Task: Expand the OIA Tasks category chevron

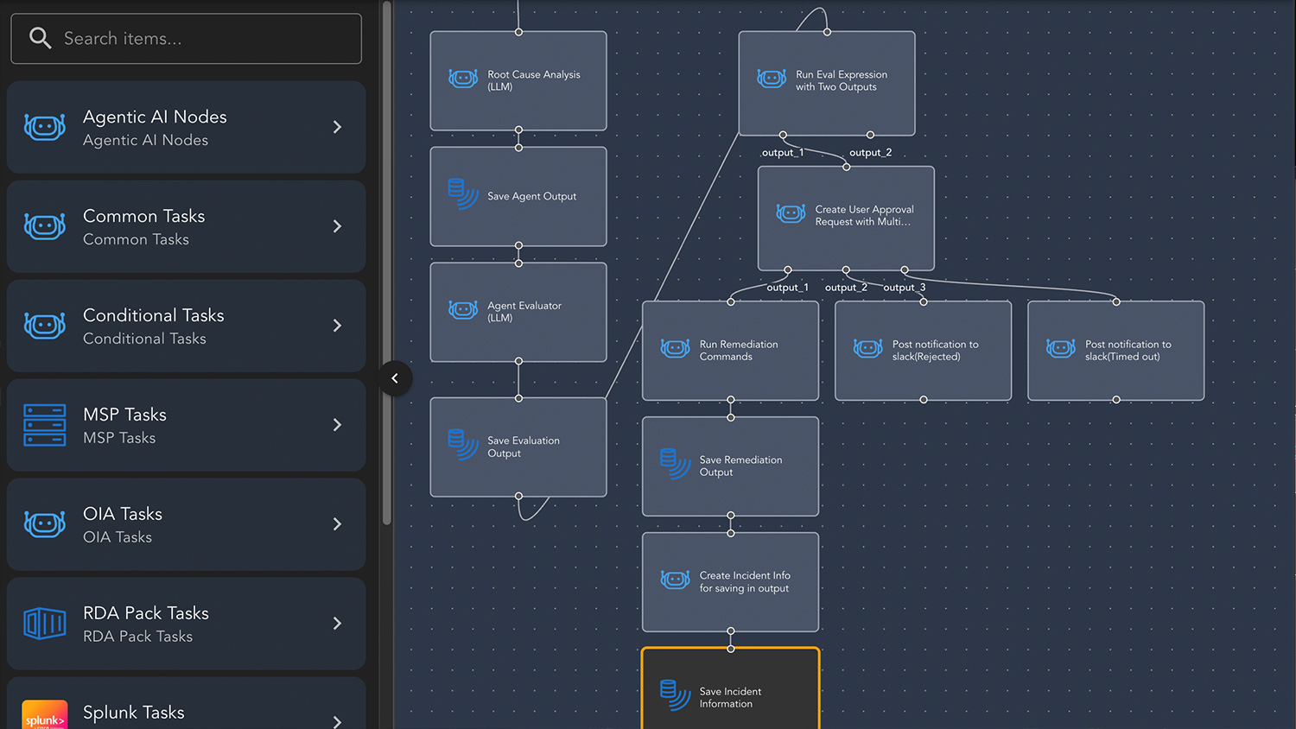Action: 337,524
